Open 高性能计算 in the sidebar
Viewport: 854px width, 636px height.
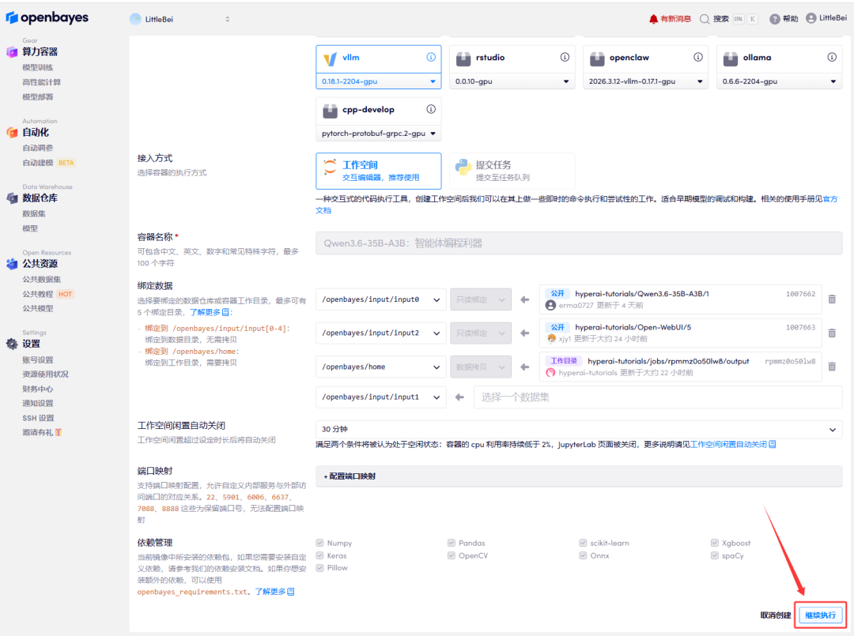[41, 82]
